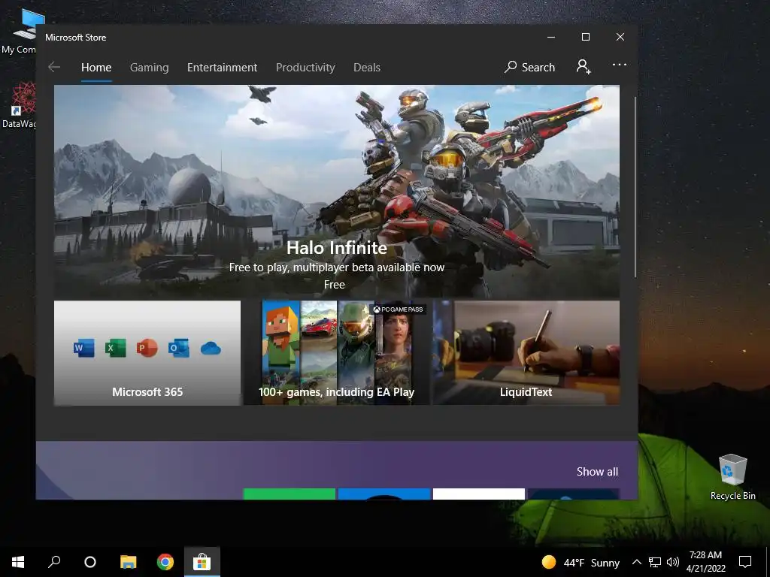
Task: Click the PowerPoint icon in Microsoft 365 tile
Action: [x=147, y=348]
